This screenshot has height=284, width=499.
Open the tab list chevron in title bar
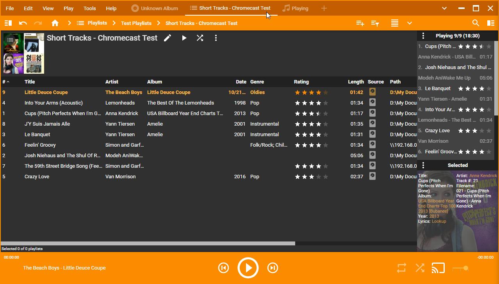444,8
